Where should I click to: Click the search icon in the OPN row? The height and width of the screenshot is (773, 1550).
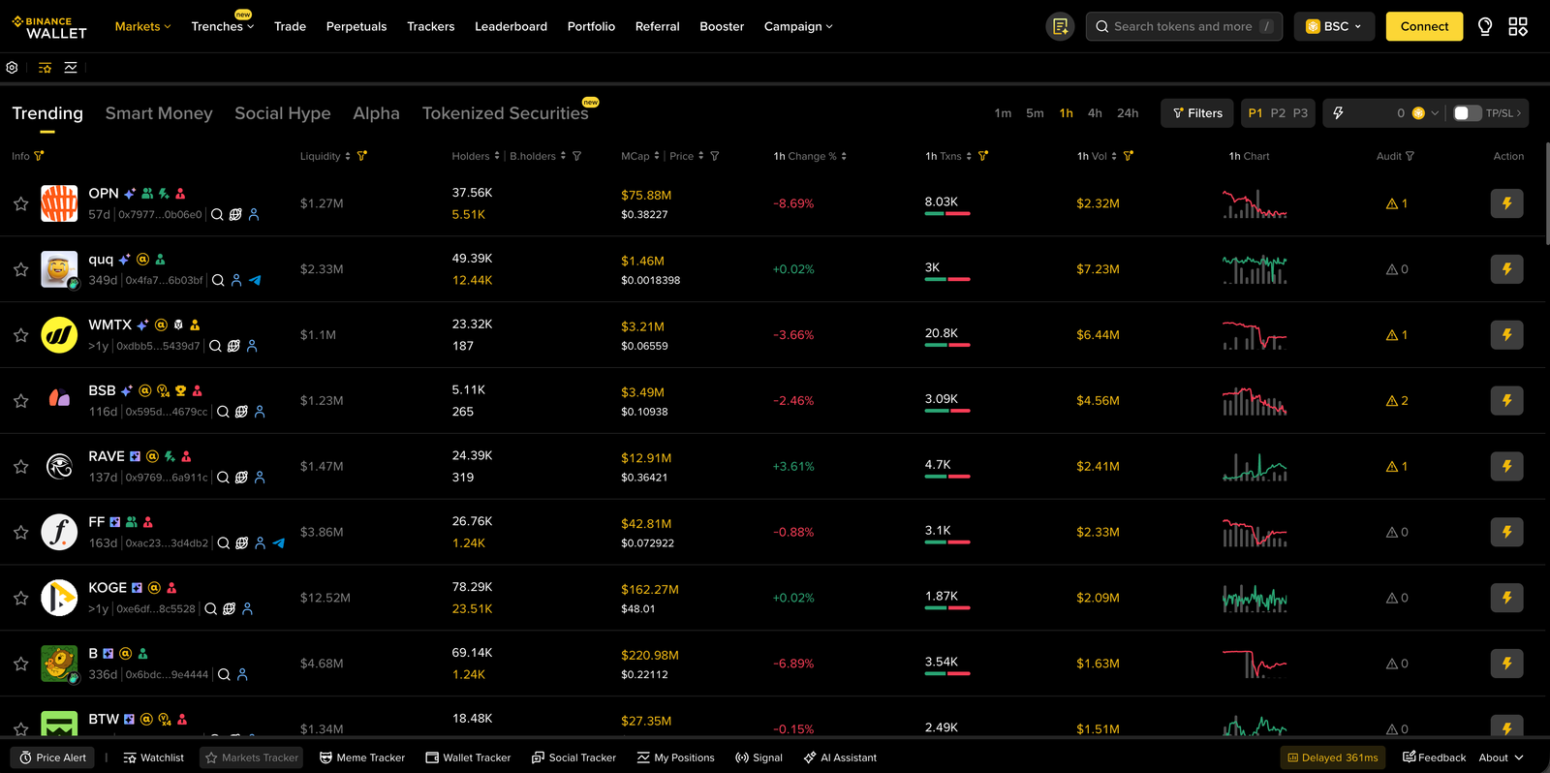[x=217, y=215]
